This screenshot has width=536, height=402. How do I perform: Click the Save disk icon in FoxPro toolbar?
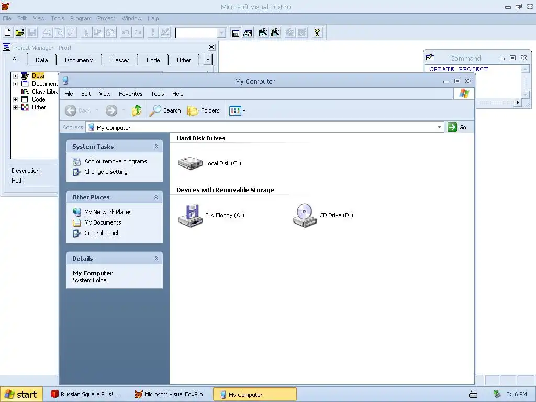(x=32, y=32)
